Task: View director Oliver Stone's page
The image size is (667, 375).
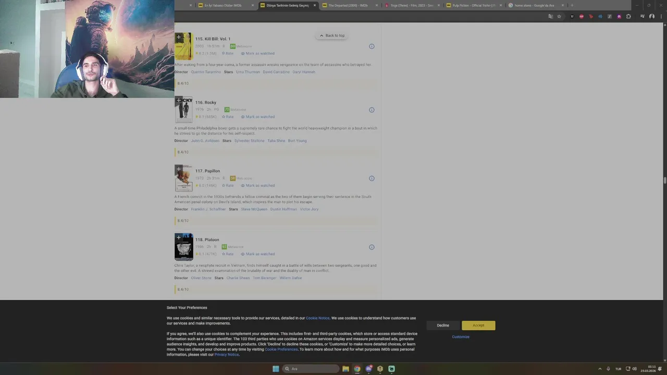Action: coord(201,278)
